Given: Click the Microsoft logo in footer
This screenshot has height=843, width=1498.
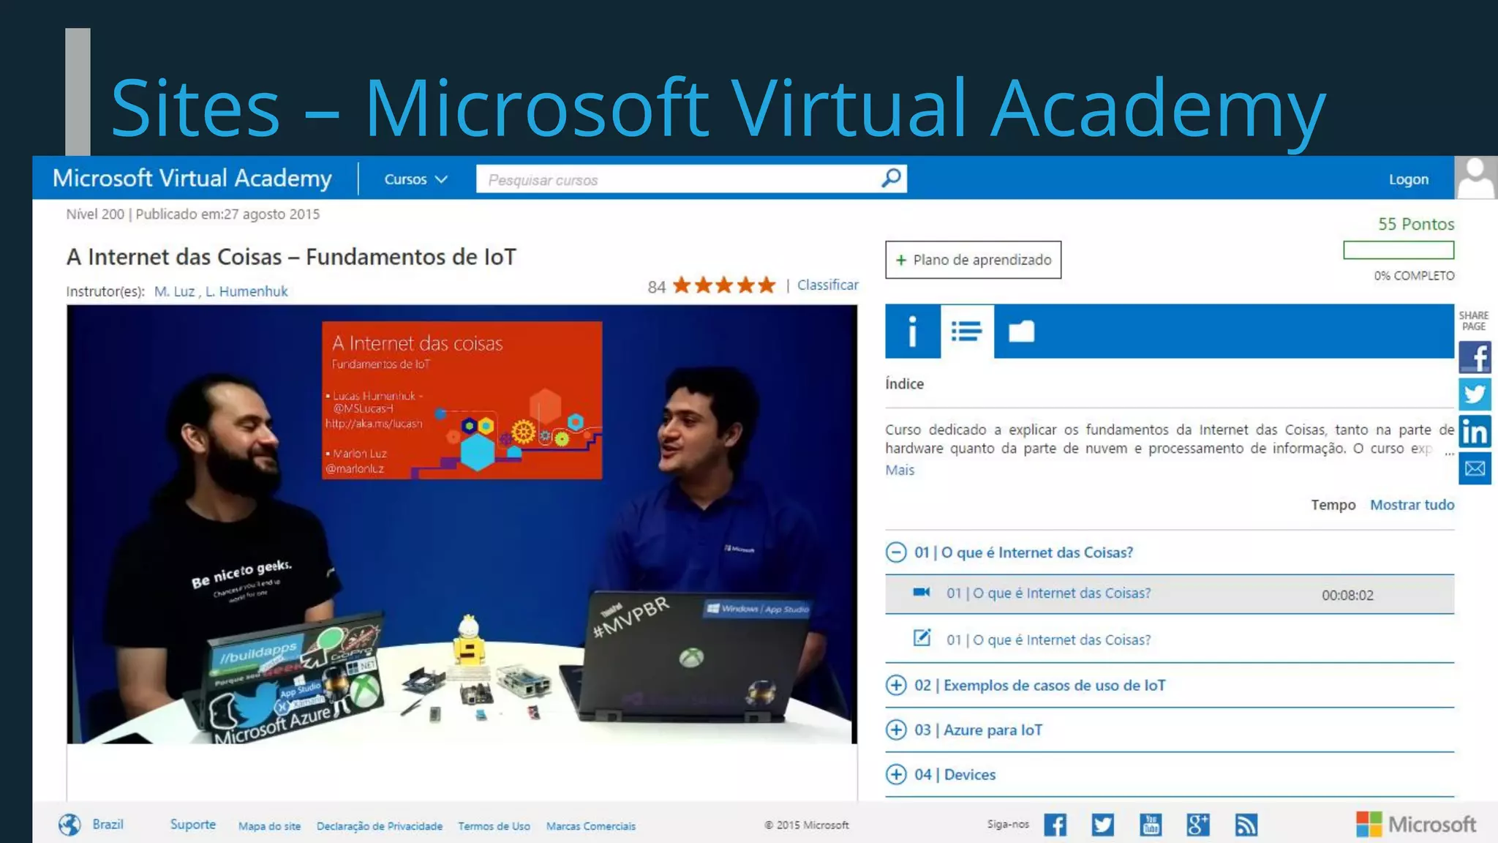Looking at the screenshot, I should tap(1416, 825).
